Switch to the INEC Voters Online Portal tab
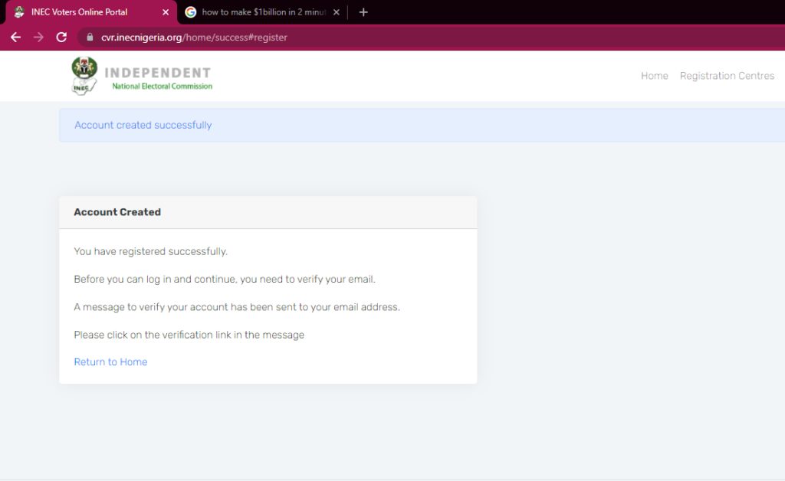Image resolution: width=785 pixels, height=481 pixels. point(84,12)
